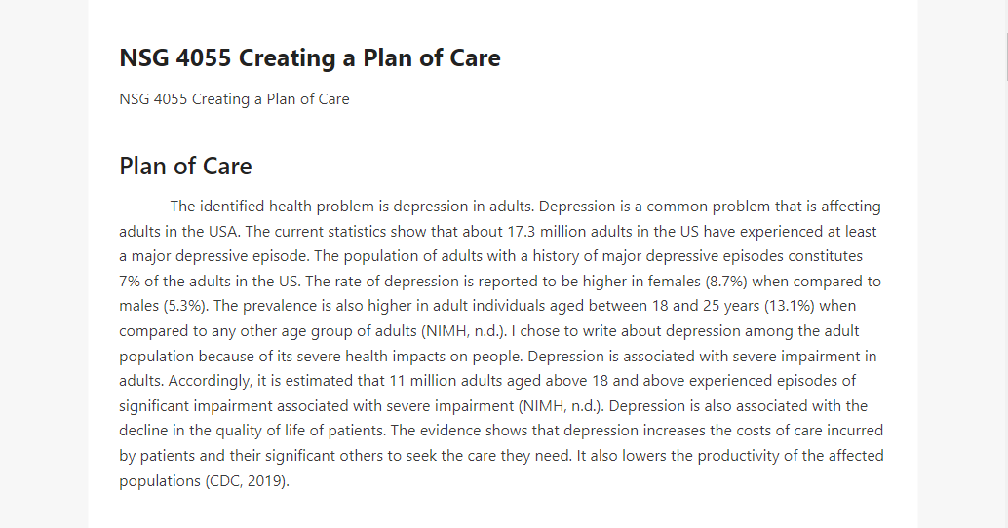Screen dimensions: 1008x528
Task: Click the '(NIMH, n.d.)' citation before 'Depression is also associated'
Action: (561, 406)
